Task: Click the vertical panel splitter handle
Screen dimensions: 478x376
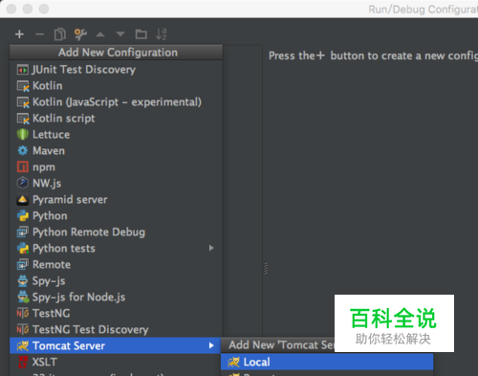Action: tap(266, 268)
